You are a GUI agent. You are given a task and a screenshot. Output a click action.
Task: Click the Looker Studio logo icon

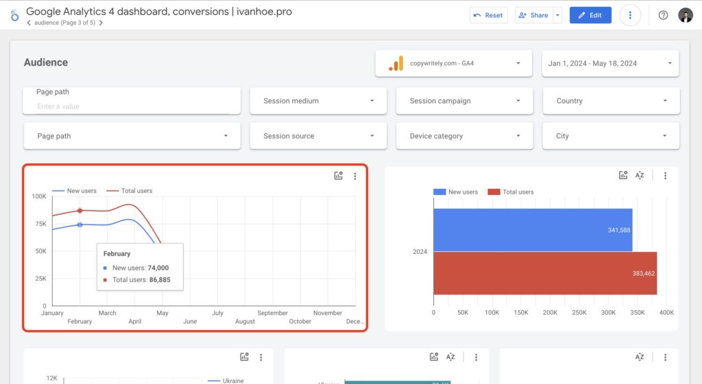pyautogui.click(x=14, y=15)
